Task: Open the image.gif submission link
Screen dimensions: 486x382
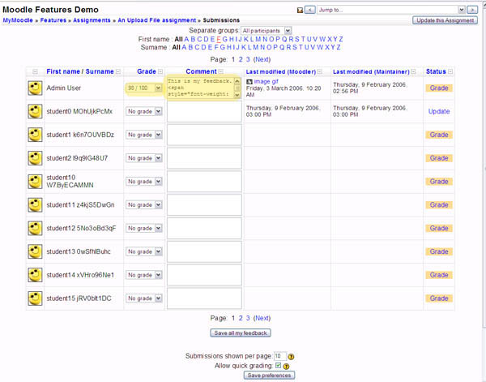Action: point(266,82)
